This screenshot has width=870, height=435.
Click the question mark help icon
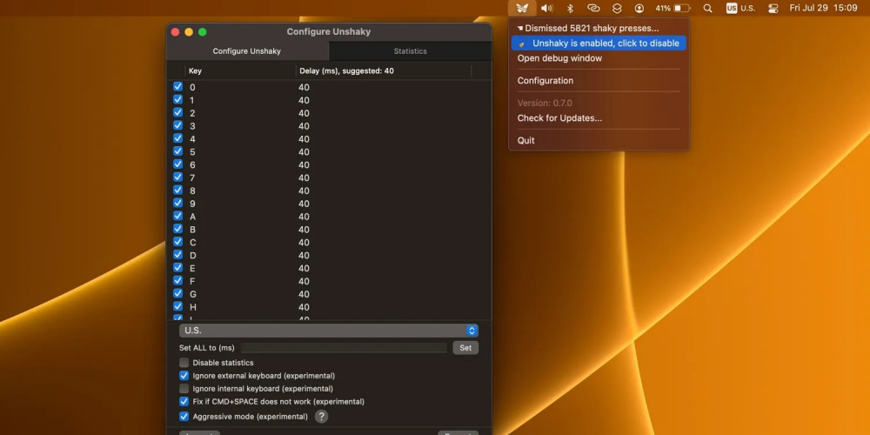(x=321, y=417)
